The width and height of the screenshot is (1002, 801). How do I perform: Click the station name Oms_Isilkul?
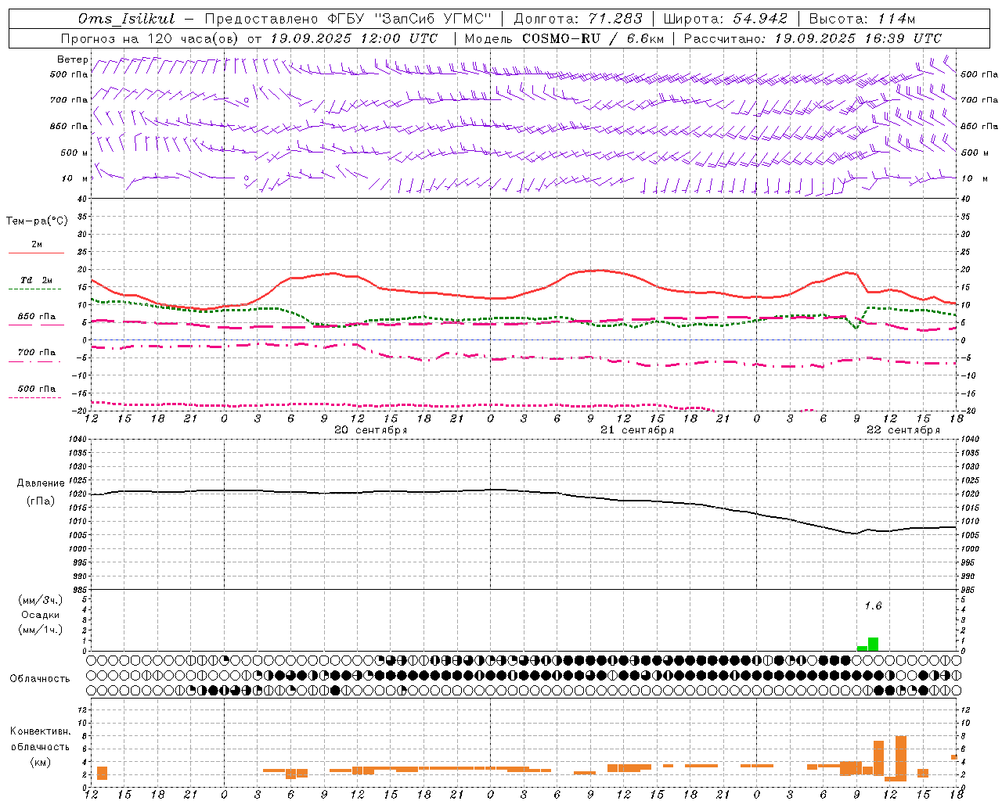(127, 19)
